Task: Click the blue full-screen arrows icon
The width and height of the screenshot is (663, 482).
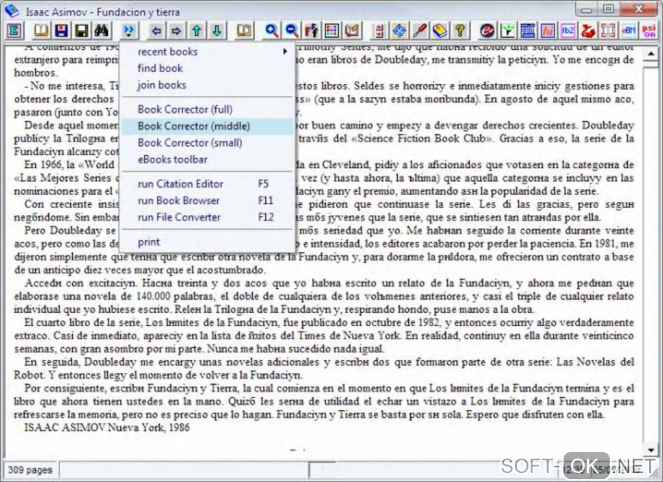Action: tap(400, 30)
